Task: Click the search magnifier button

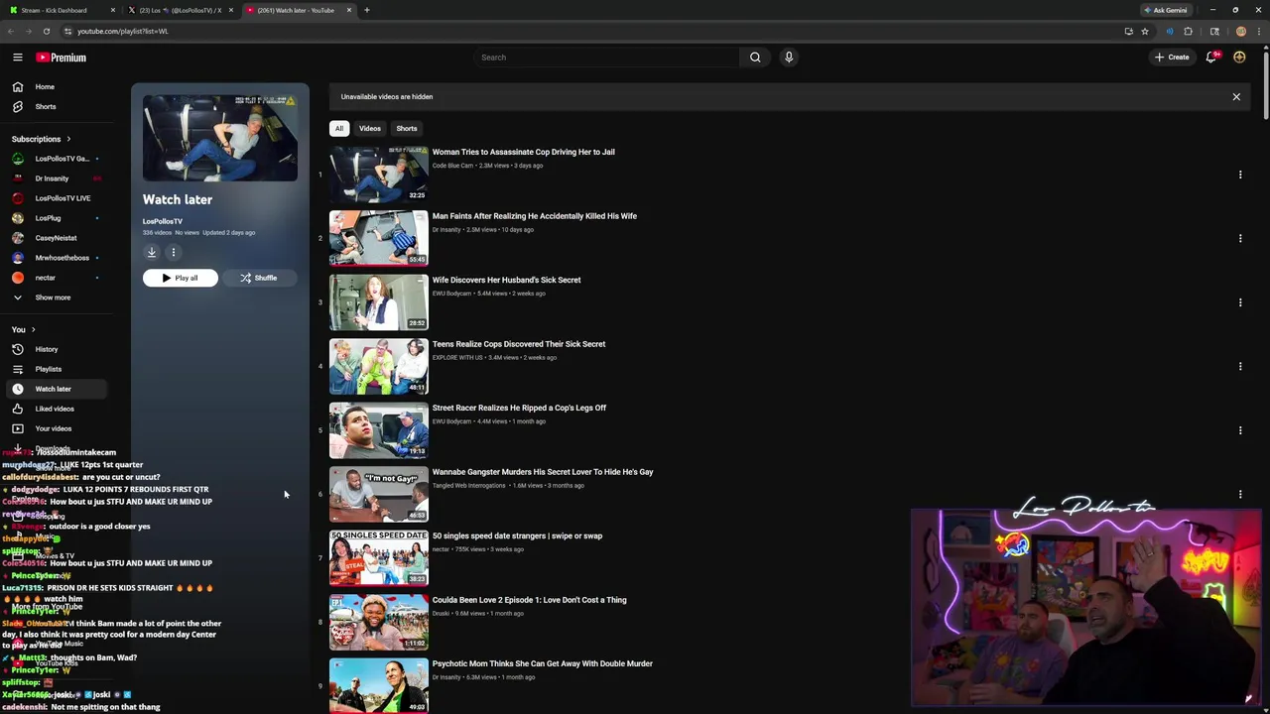Action: (755, 58)
